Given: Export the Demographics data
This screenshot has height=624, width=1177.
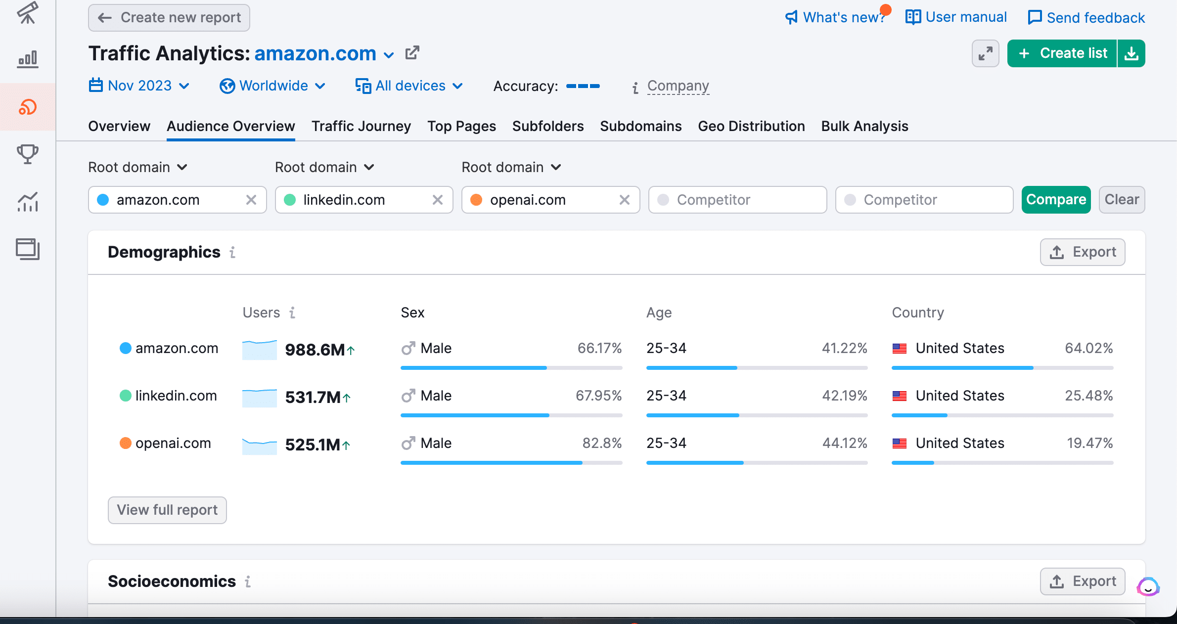Looking at the screenshot, I should pyautogui.click(x=1083, y=252).
